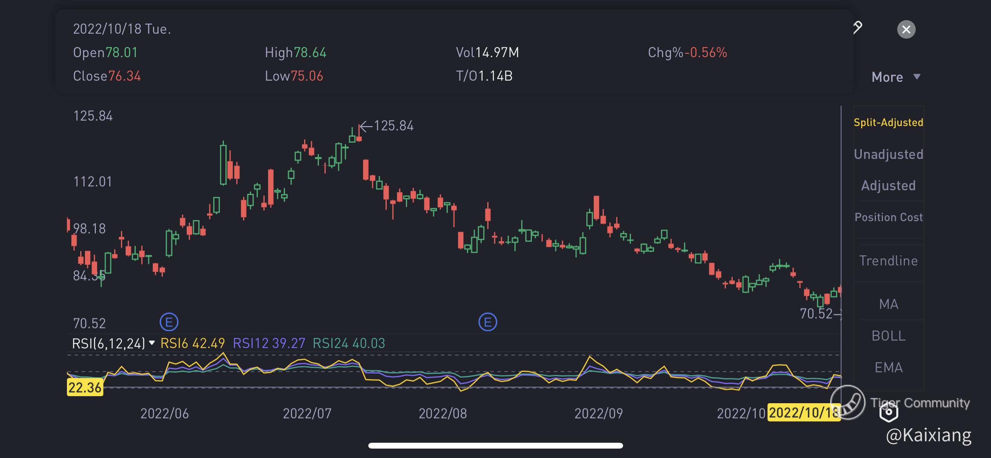Click the partially hidden drawing pen icon
991x458 pixels.
point(858,28)
